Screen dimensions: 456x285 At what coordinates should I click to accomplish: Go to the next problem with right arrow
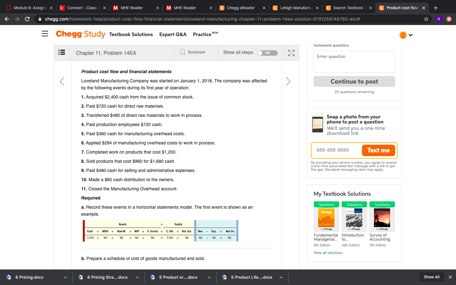click(x=288, y=81)
